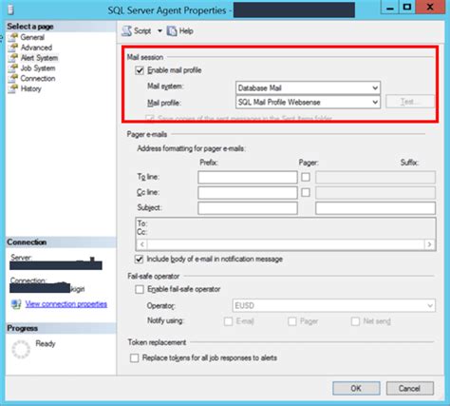Click the Help button label
Image resolution: width=450 pixels, height=406 pixels.
tap(186, 30)
